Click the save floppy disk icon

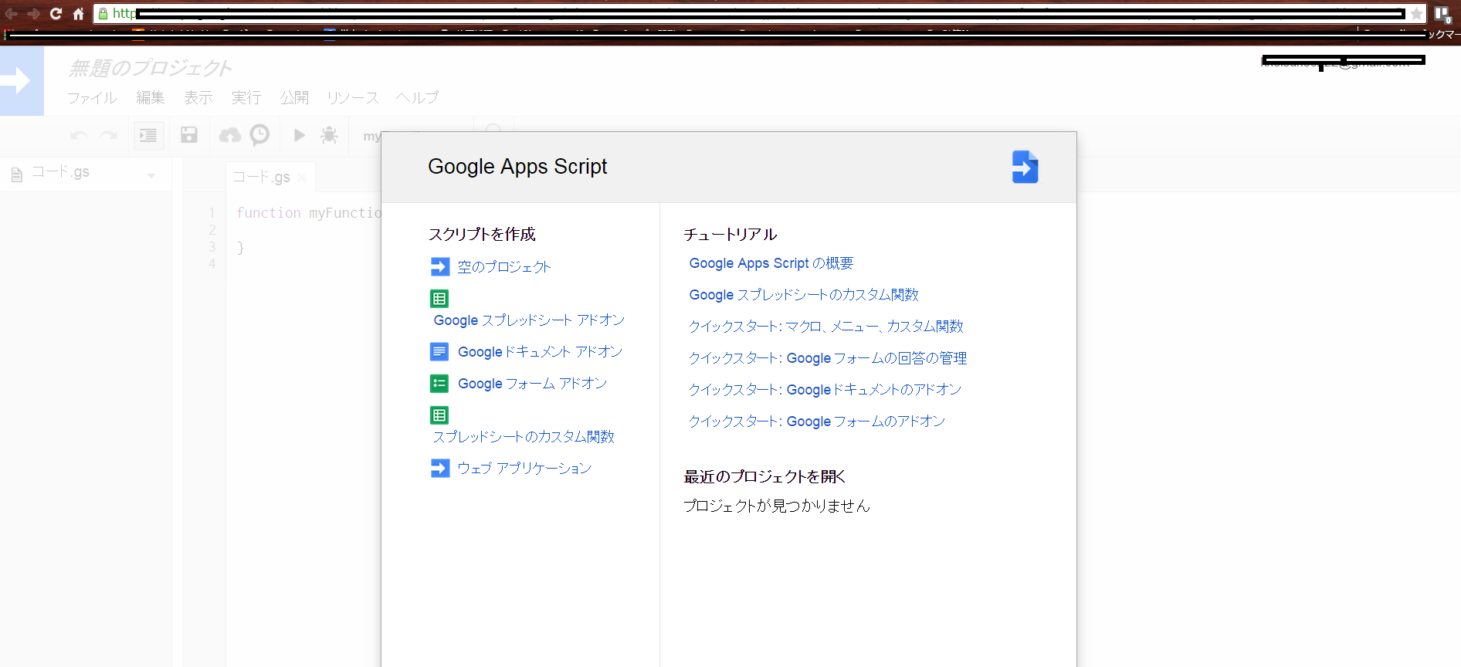click(189, 135)
